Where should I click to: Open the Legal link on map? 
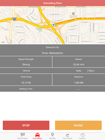(x=3, y=42)
